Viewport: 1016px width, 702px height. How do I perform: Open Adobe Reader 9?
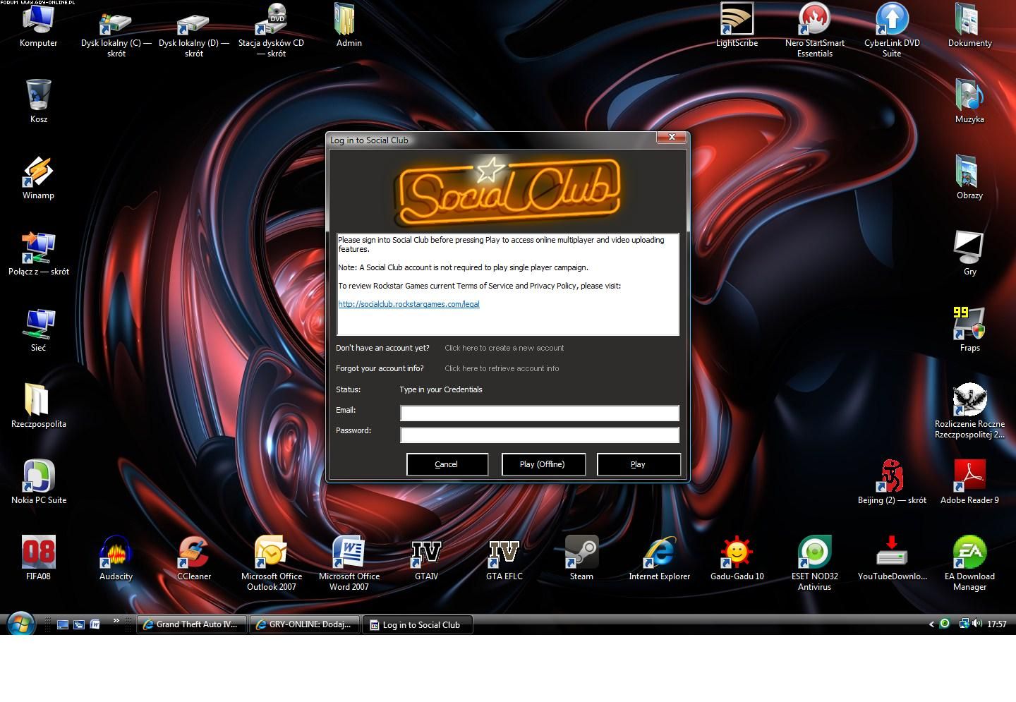969,482
